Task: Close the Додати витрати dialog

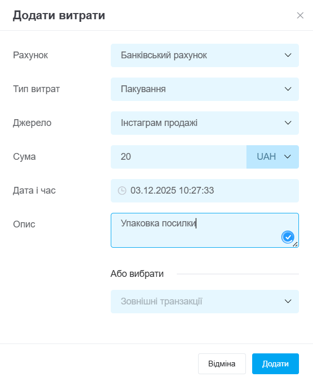Action: [300, 16]
